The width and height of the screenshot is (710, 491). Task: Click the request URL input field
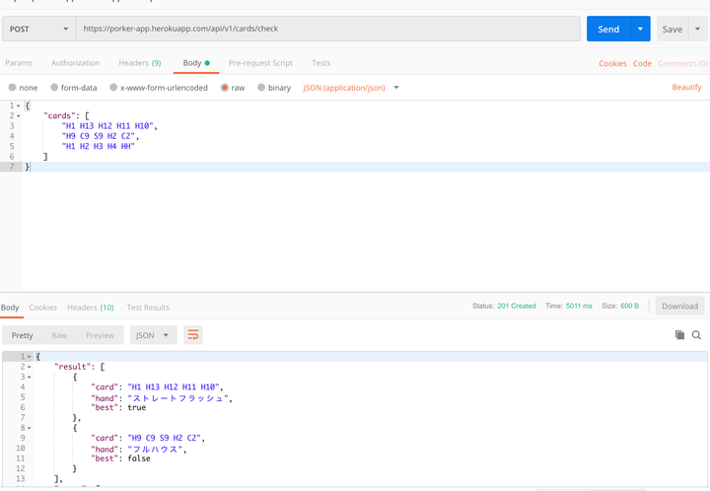[328, 29]
